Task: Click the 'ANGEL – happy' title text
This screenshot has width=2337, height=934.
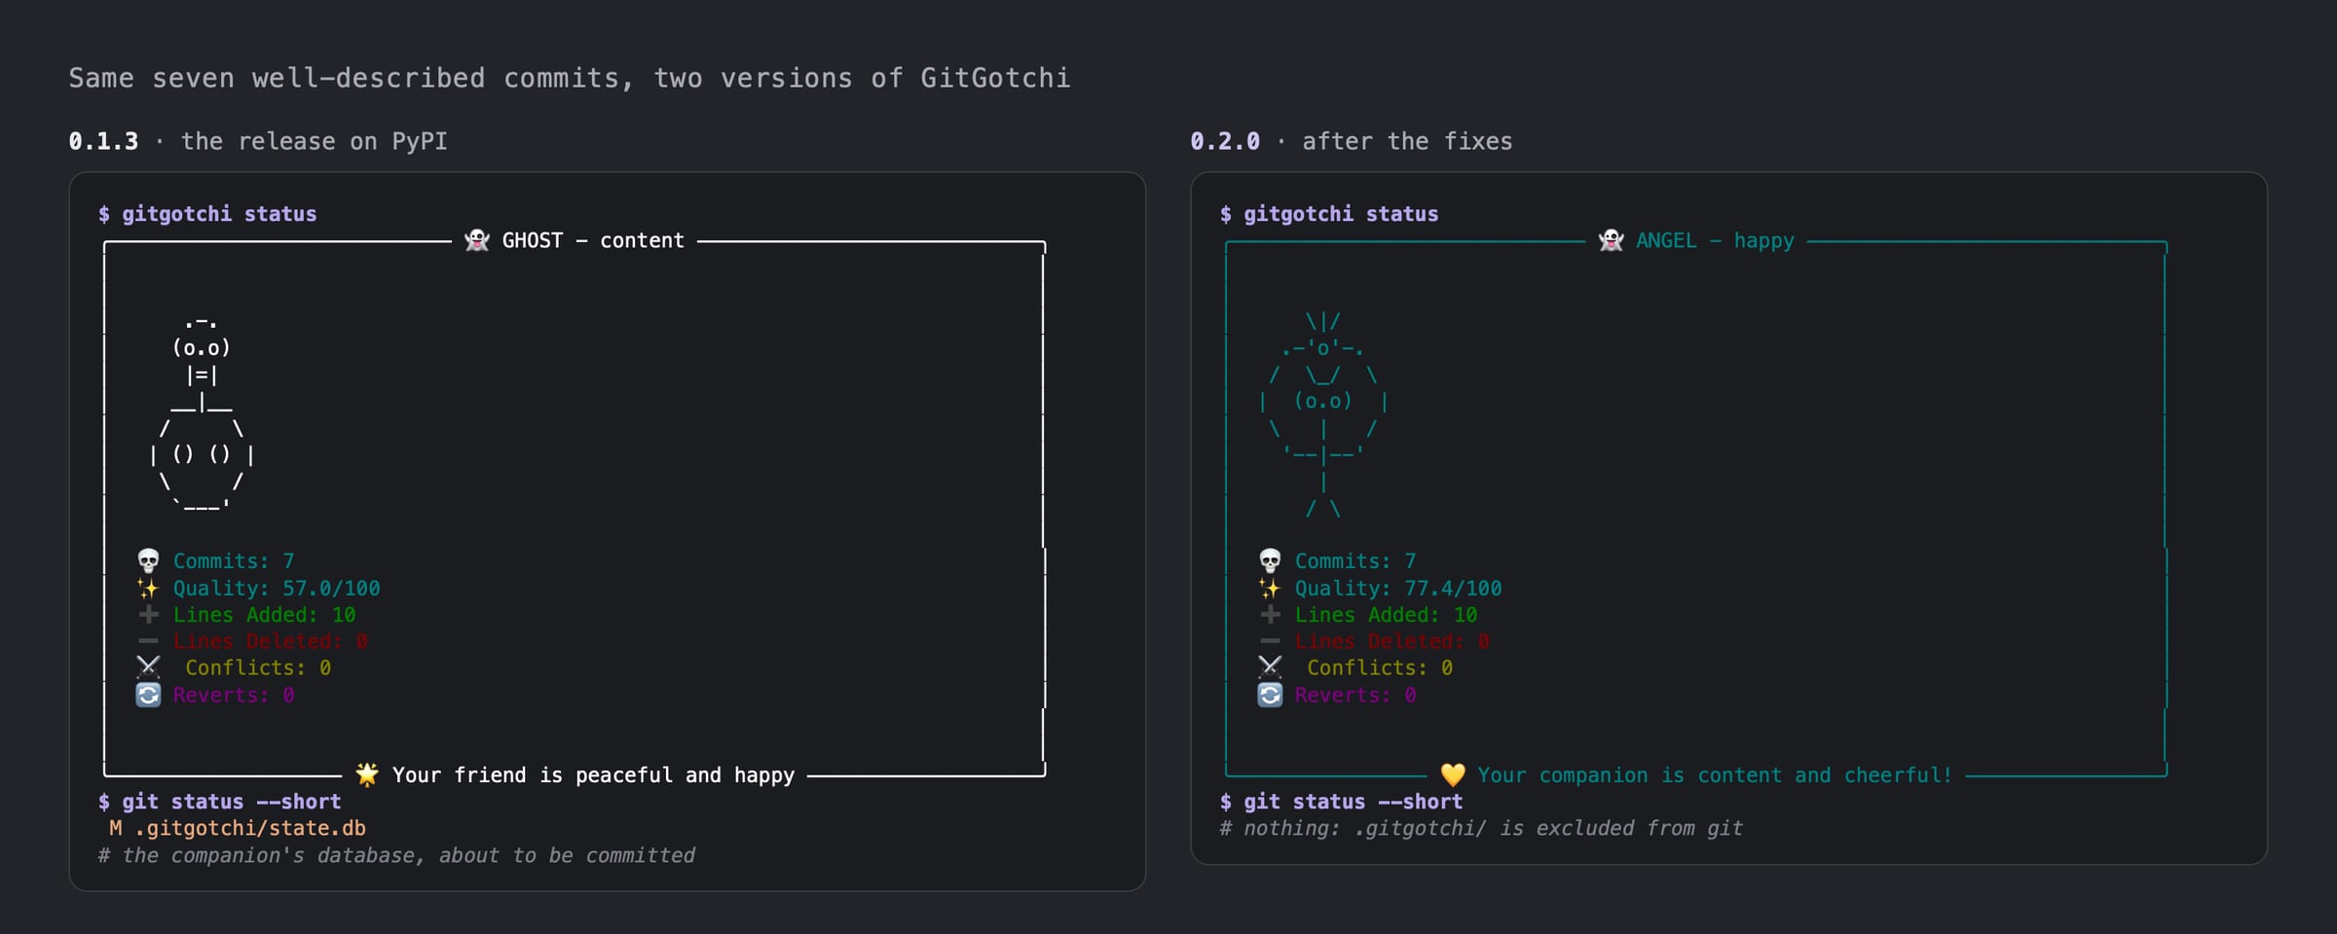Action: tap(1715, 240)
